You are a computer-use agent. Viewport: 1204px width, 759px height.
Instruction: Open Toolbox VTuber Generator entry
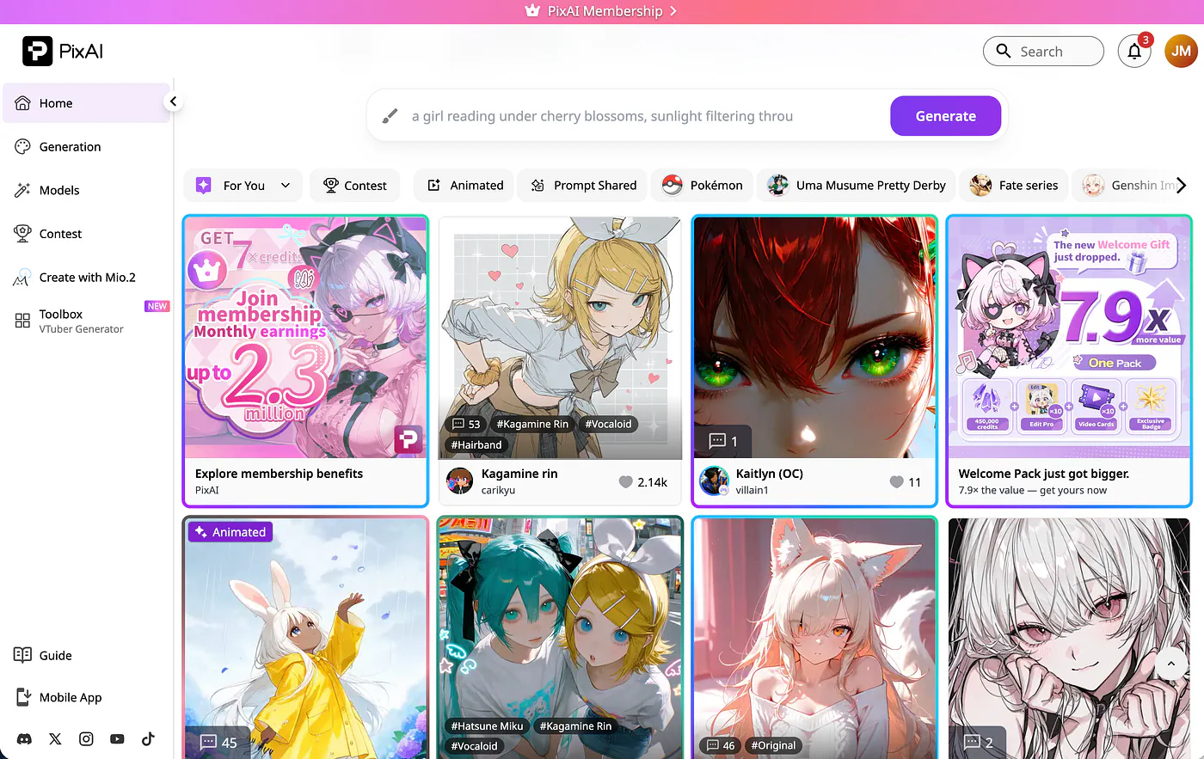tap(86, 321)
